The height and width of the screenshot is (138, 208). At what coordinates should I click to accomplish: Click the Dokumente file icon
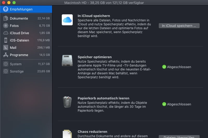tap(5, 18)
